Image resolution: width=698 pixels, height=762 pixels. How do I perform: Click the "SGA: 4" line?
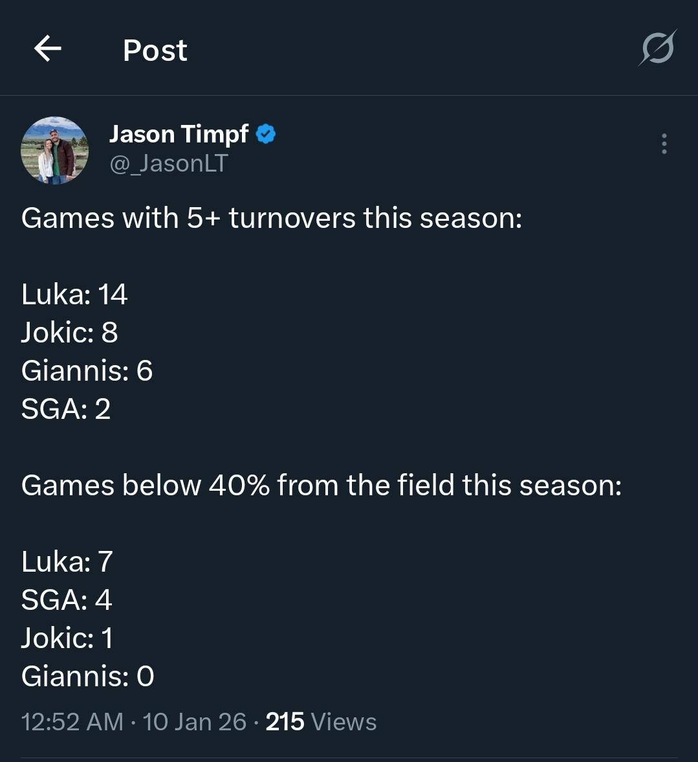pyautogui.click(x=67, y=600)
